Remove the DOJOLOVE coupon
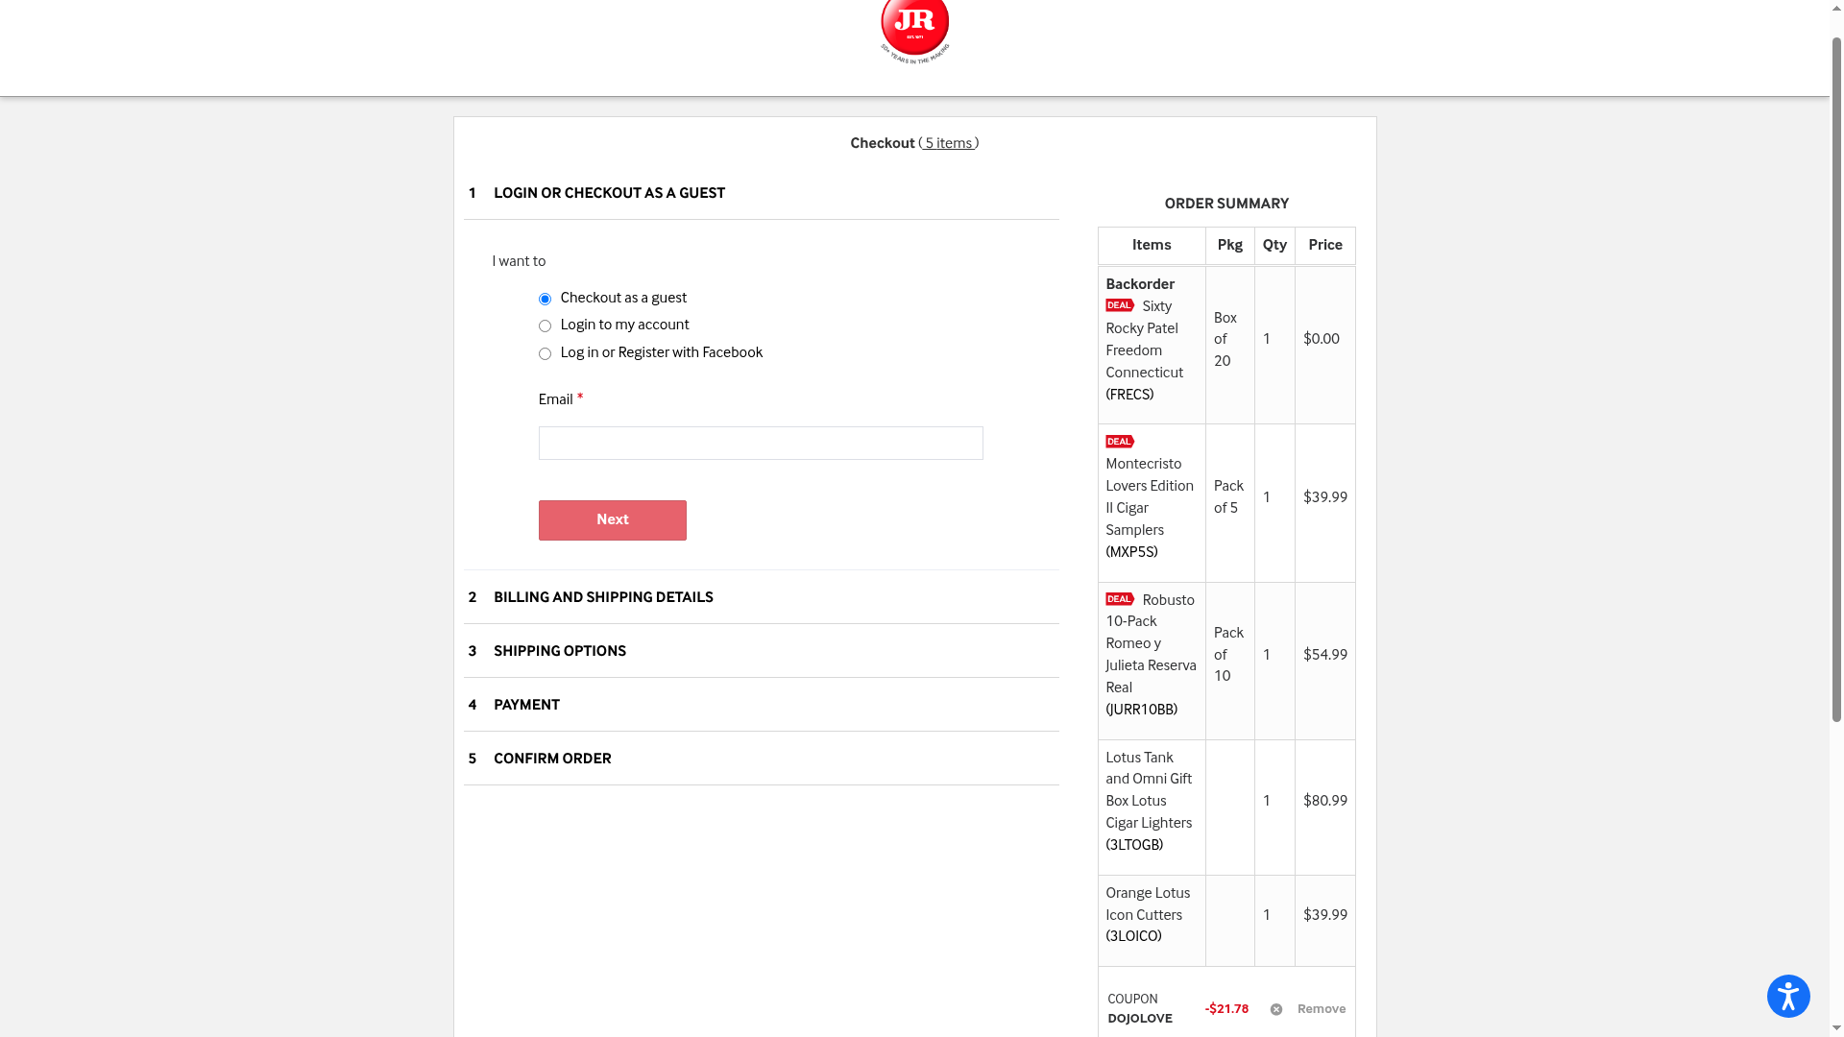This screenshot has height=1037, width=1844. coord(1321,1009)
